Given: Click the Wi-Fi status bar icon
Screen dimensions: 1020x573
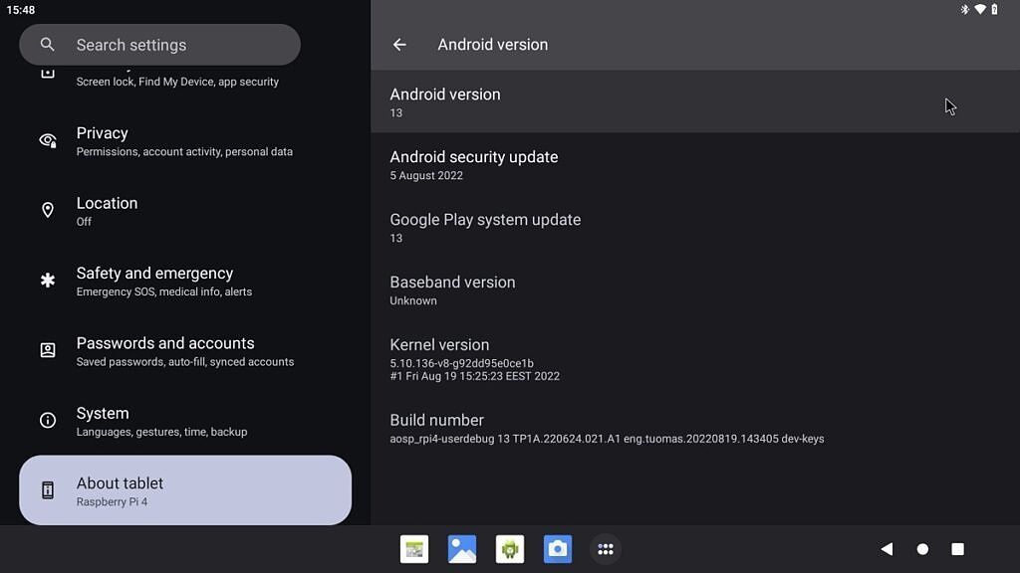Looking at the screenshot, I should coord(979,9).
